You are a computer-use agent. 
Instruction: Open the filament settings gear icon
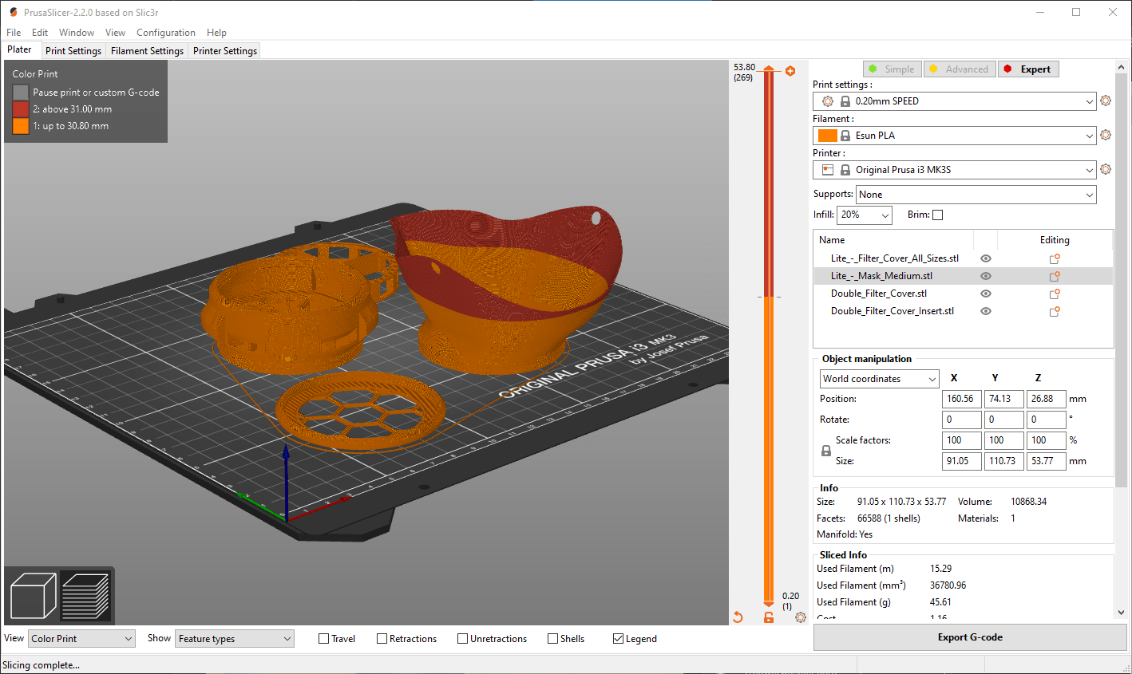(x=1106, y=135)
